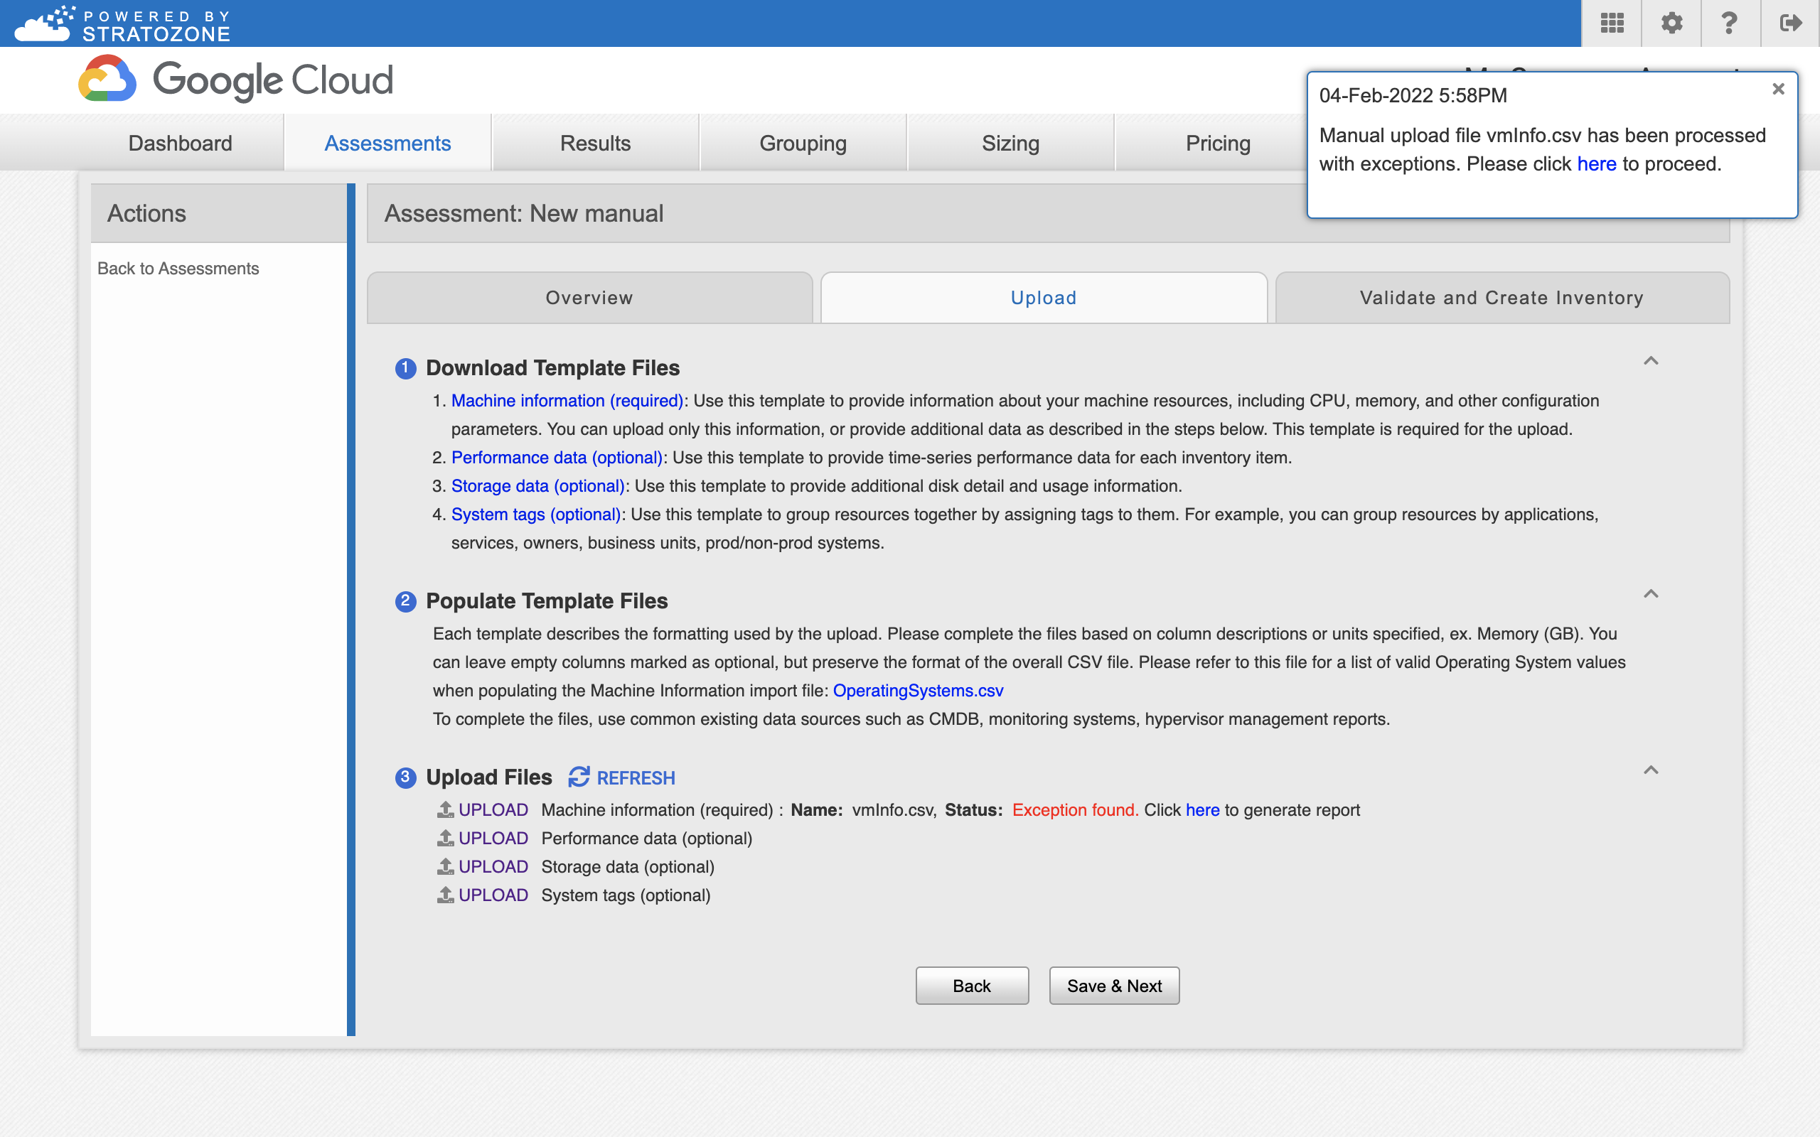Close the exception notification popup
This screenshot has width=1820, height=1137.
1777,89
